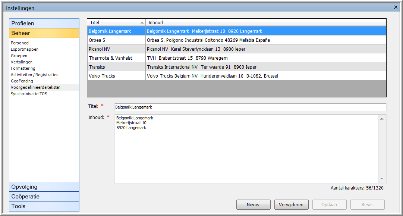Expand the Opvolging section
The width and height of the screenshot is (403, 216).
44,187
